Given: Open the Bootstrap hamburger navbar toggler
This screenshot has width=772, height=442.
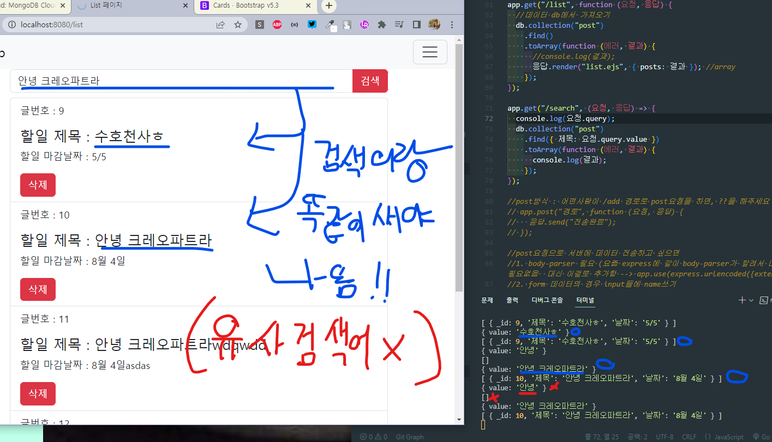Looking at the screenshot, I should click(x=430, y=52).
